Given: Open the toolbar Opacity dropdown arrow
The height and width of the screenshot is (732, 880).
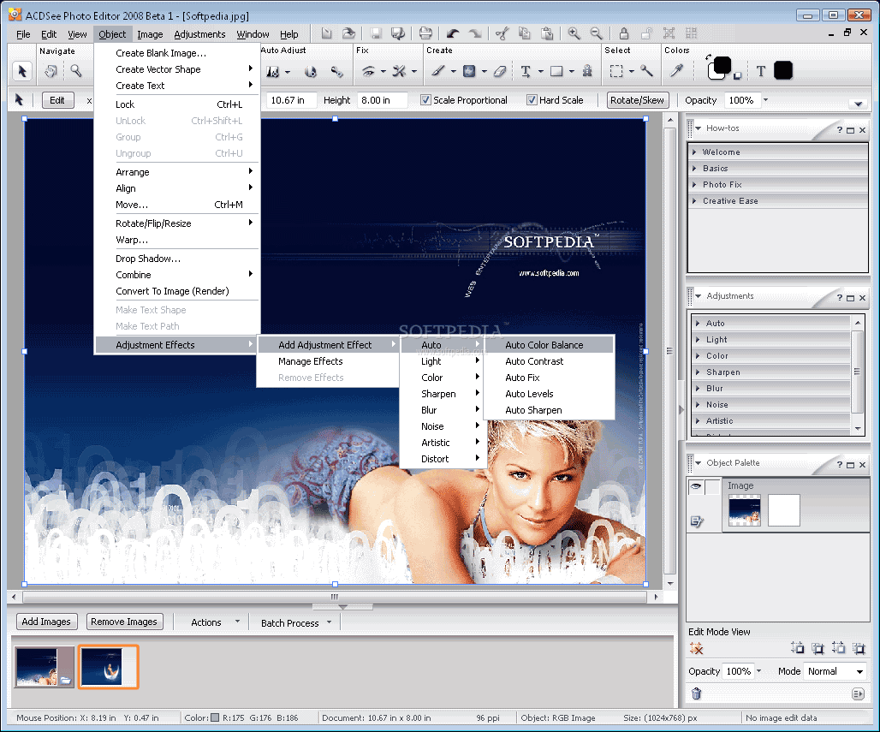Looking at the screenshot, I should (765, 100).
